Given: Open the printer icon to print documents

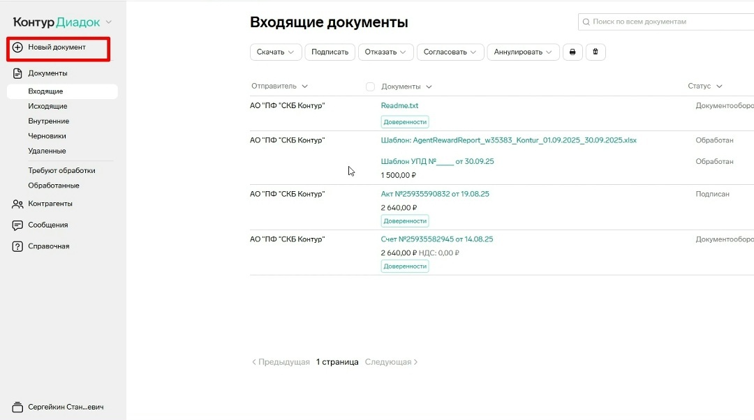Looking at the screenshot, I should pos(572,52).
